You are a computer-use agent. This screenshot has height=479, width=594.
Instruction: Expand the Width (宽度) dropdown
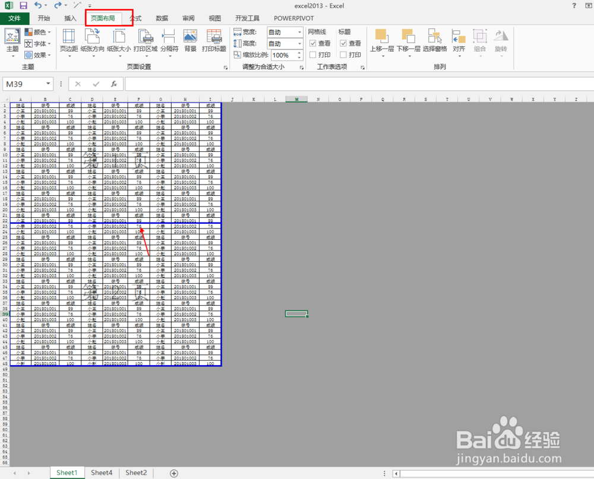tap(299, 32)
